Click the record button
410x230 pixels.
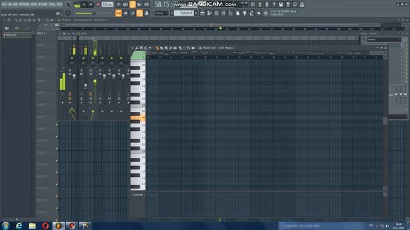tap(98, 4)
